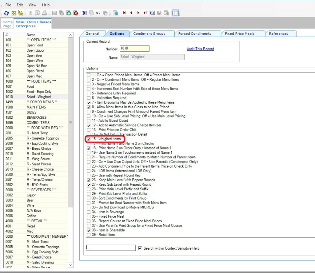The image size is (315, 273).
Task: Click the Name field Salad - Weighed
Action: [x=152, y=57]
